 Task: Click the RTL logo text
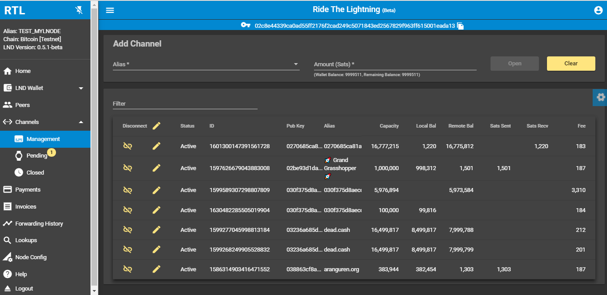pos(15,11)
